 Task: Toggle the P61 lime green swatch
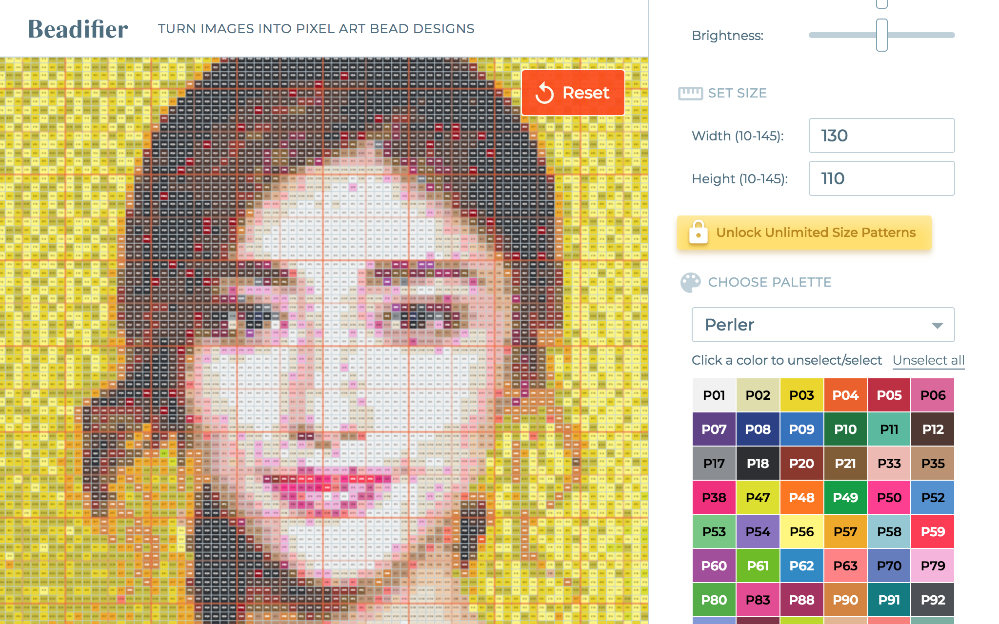[x=758, y=566]
